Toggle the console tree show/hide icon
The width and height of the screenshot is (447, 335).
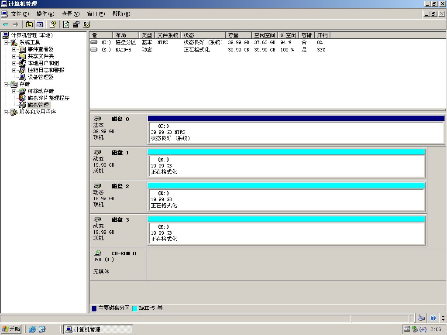(x=39, y=24)
